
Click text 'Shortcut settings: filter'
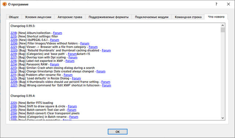(x=43, y=37)
